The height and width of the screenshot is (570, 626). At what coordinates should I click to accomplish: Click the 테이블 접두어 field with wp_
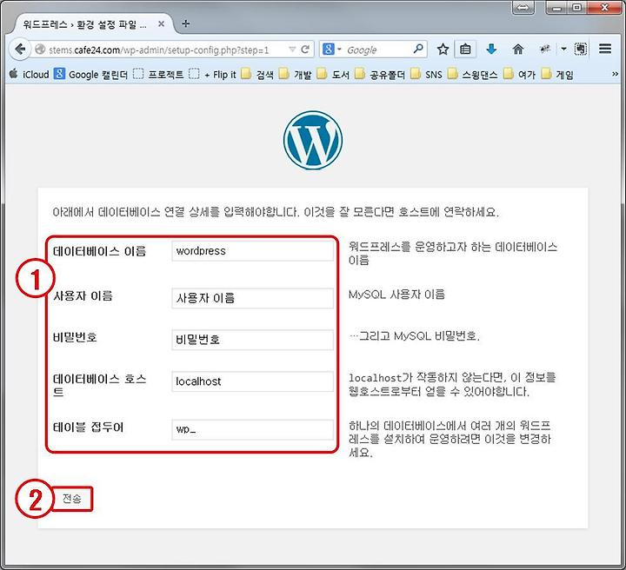point(253,429)
